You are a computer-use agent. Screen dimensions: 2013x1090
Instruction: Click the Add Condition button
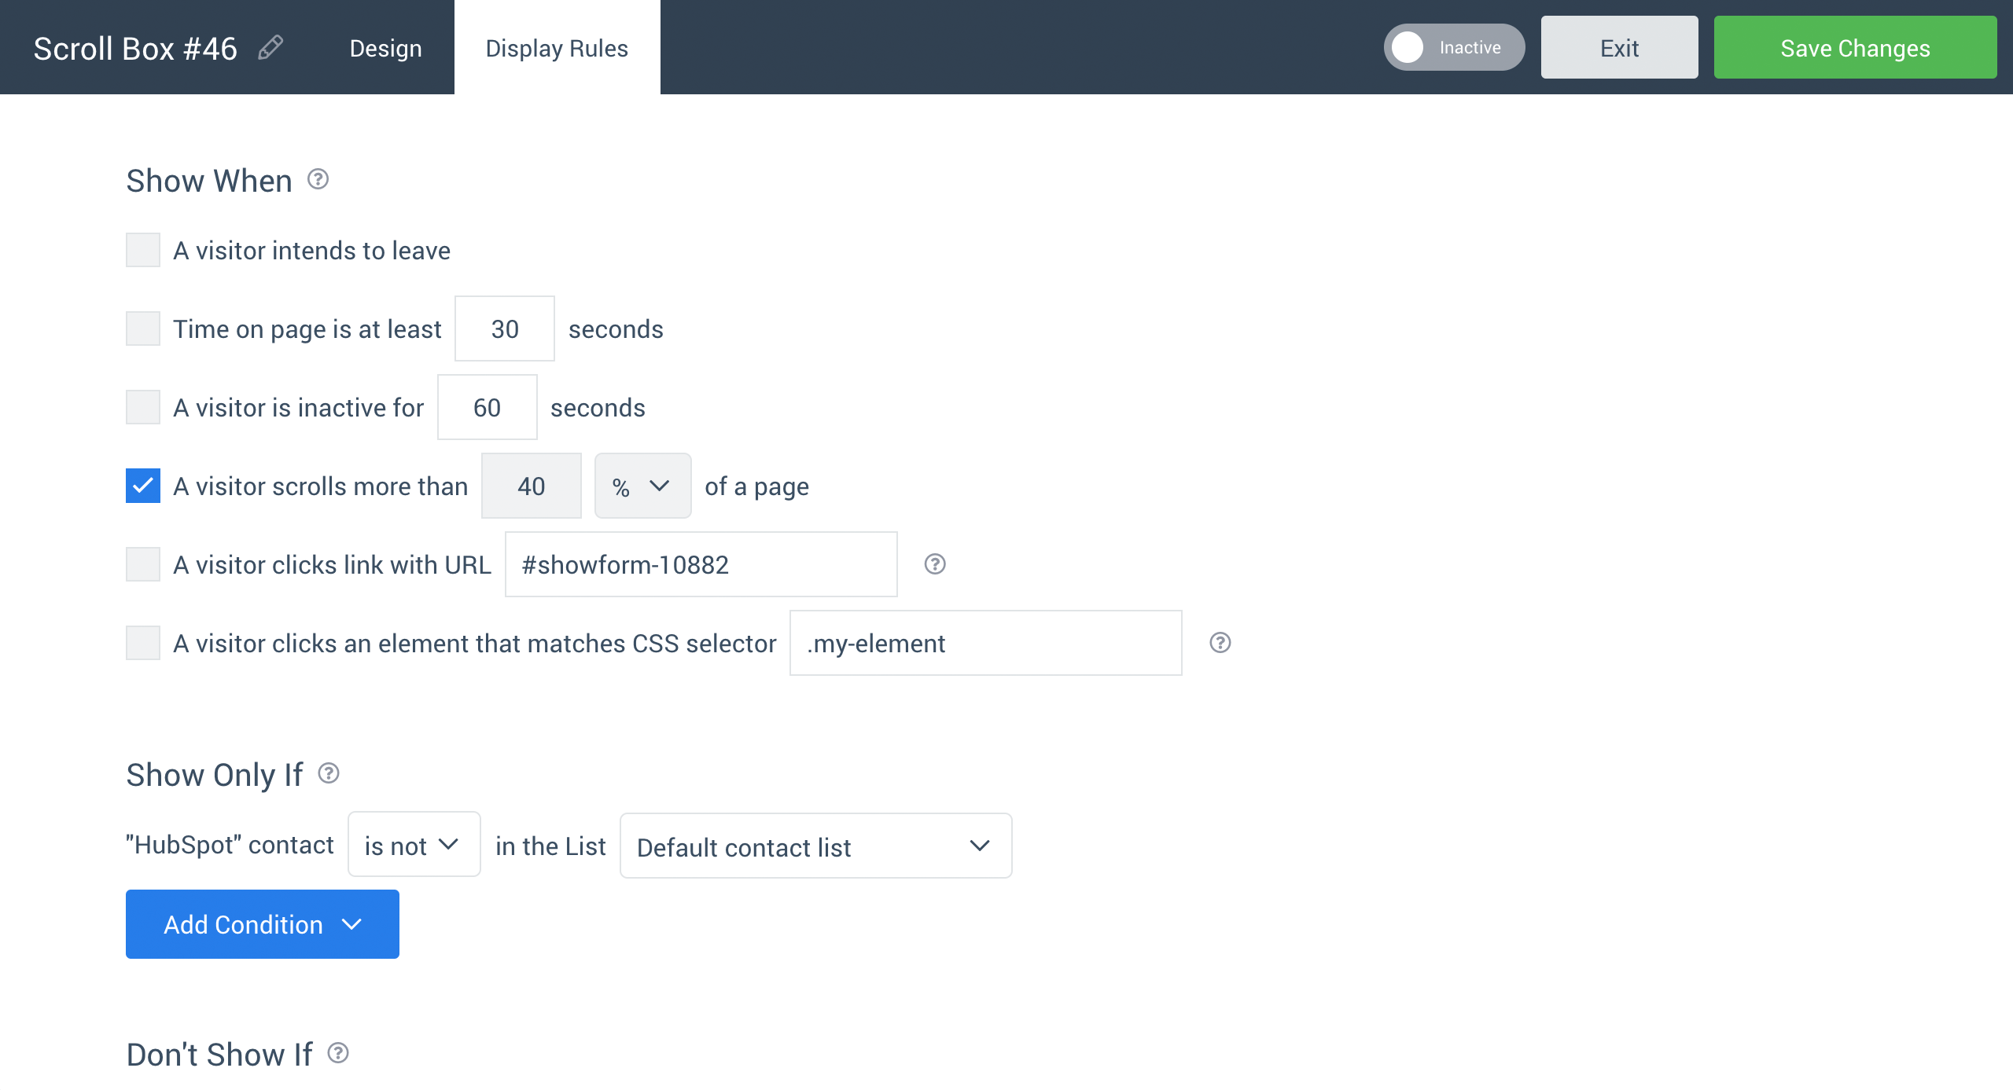point(263,923)
